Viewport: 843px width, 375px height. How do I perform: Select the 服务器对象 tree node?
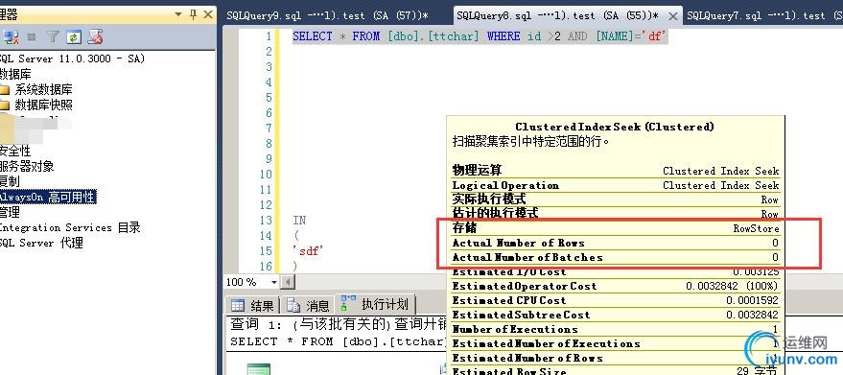pos(27,166)
